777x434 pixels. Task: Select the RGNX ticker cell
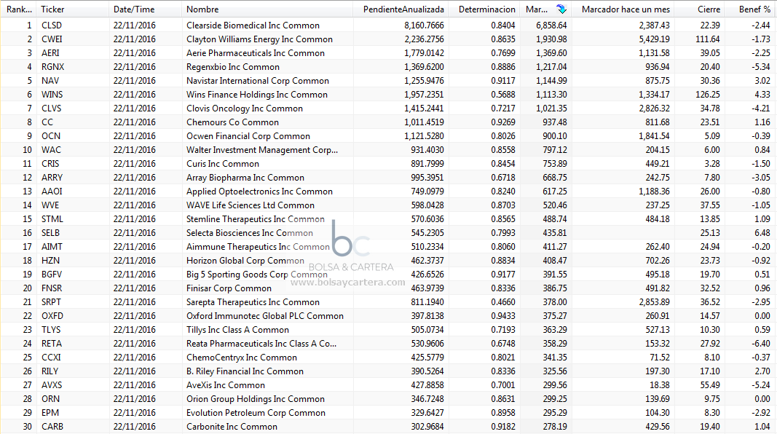tap(53, 67)
